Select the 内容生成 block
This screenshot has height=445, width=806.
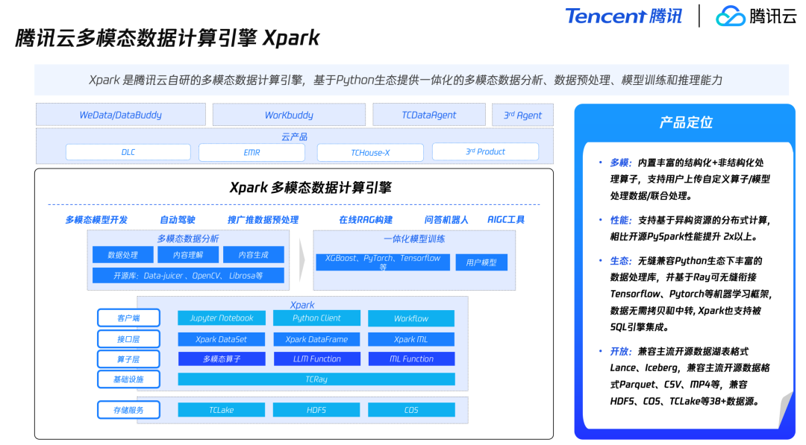254,255
